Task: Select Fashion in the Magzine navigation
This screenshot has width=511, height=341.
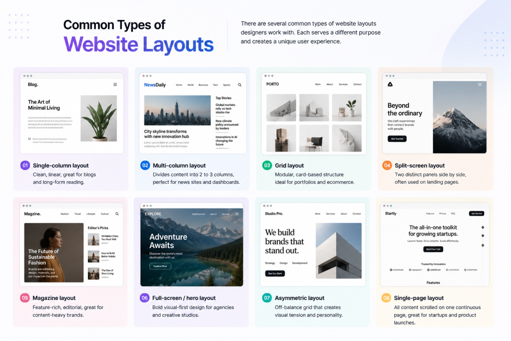Action: pos(64,214)
